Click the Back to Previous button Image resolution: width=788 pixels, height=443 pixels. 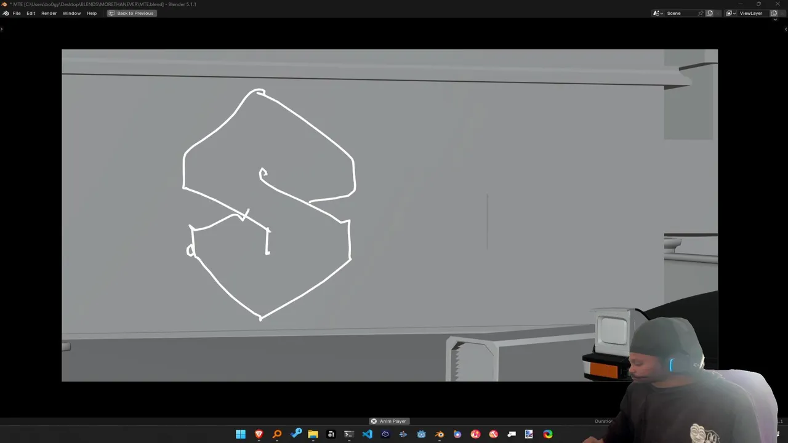tap(131, 13)
